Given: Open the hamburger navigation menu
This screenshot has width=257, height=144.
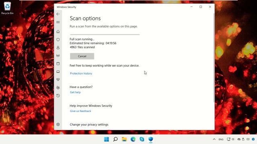Looking at the screenshot, I should click(x=58, y=22).
